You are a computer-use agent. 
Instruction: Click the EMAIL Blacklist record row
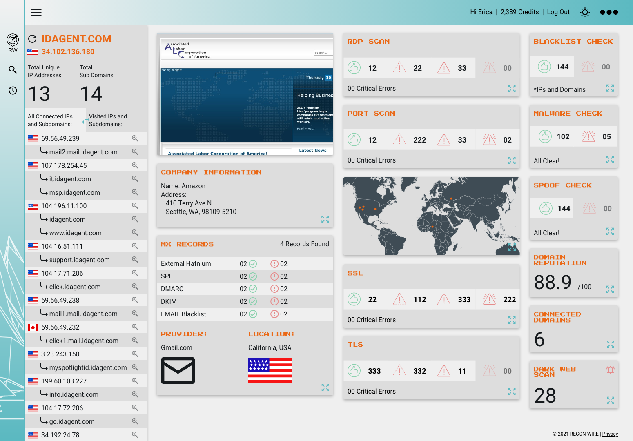(245, 314)
